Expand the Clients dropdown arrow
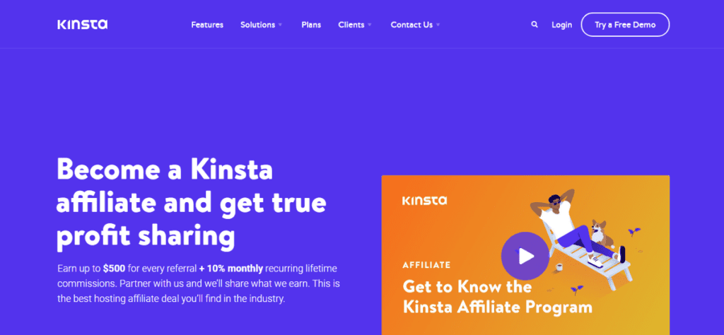 [x=369, y=25]
